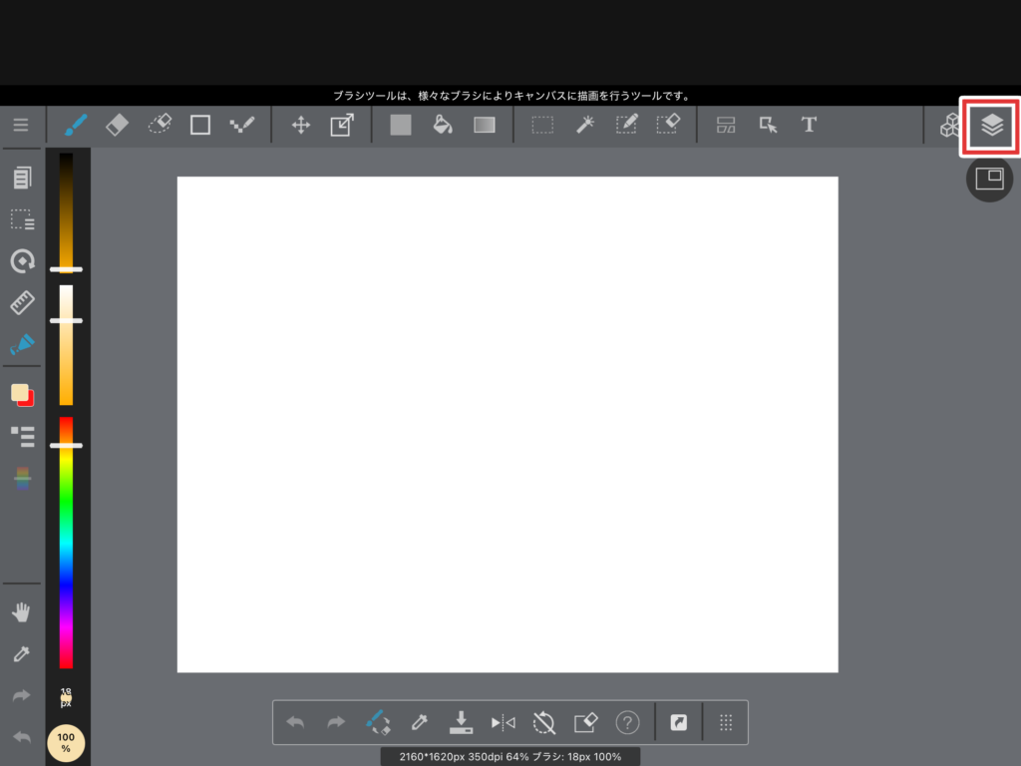Select the Text tool
Screen dimensions: 1021x766
809,125
